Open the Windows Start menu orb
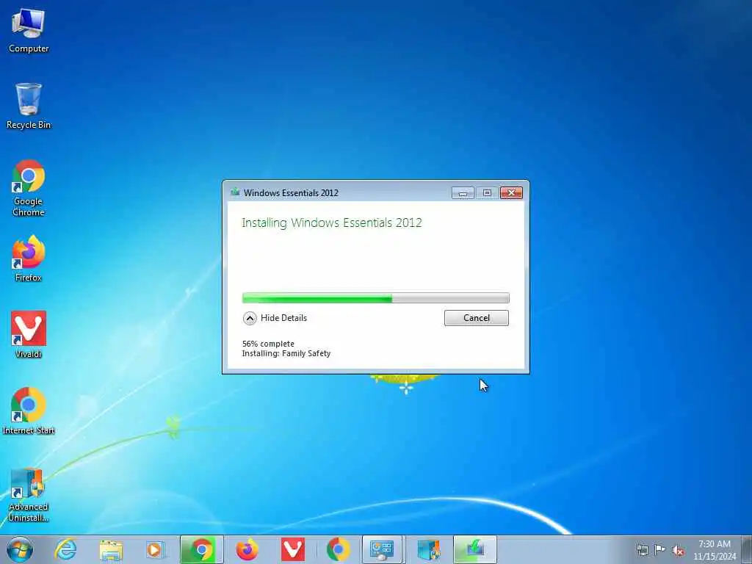The width and height of the screenshot is (752, 564). pyautogui.click(x=20, y=549)
